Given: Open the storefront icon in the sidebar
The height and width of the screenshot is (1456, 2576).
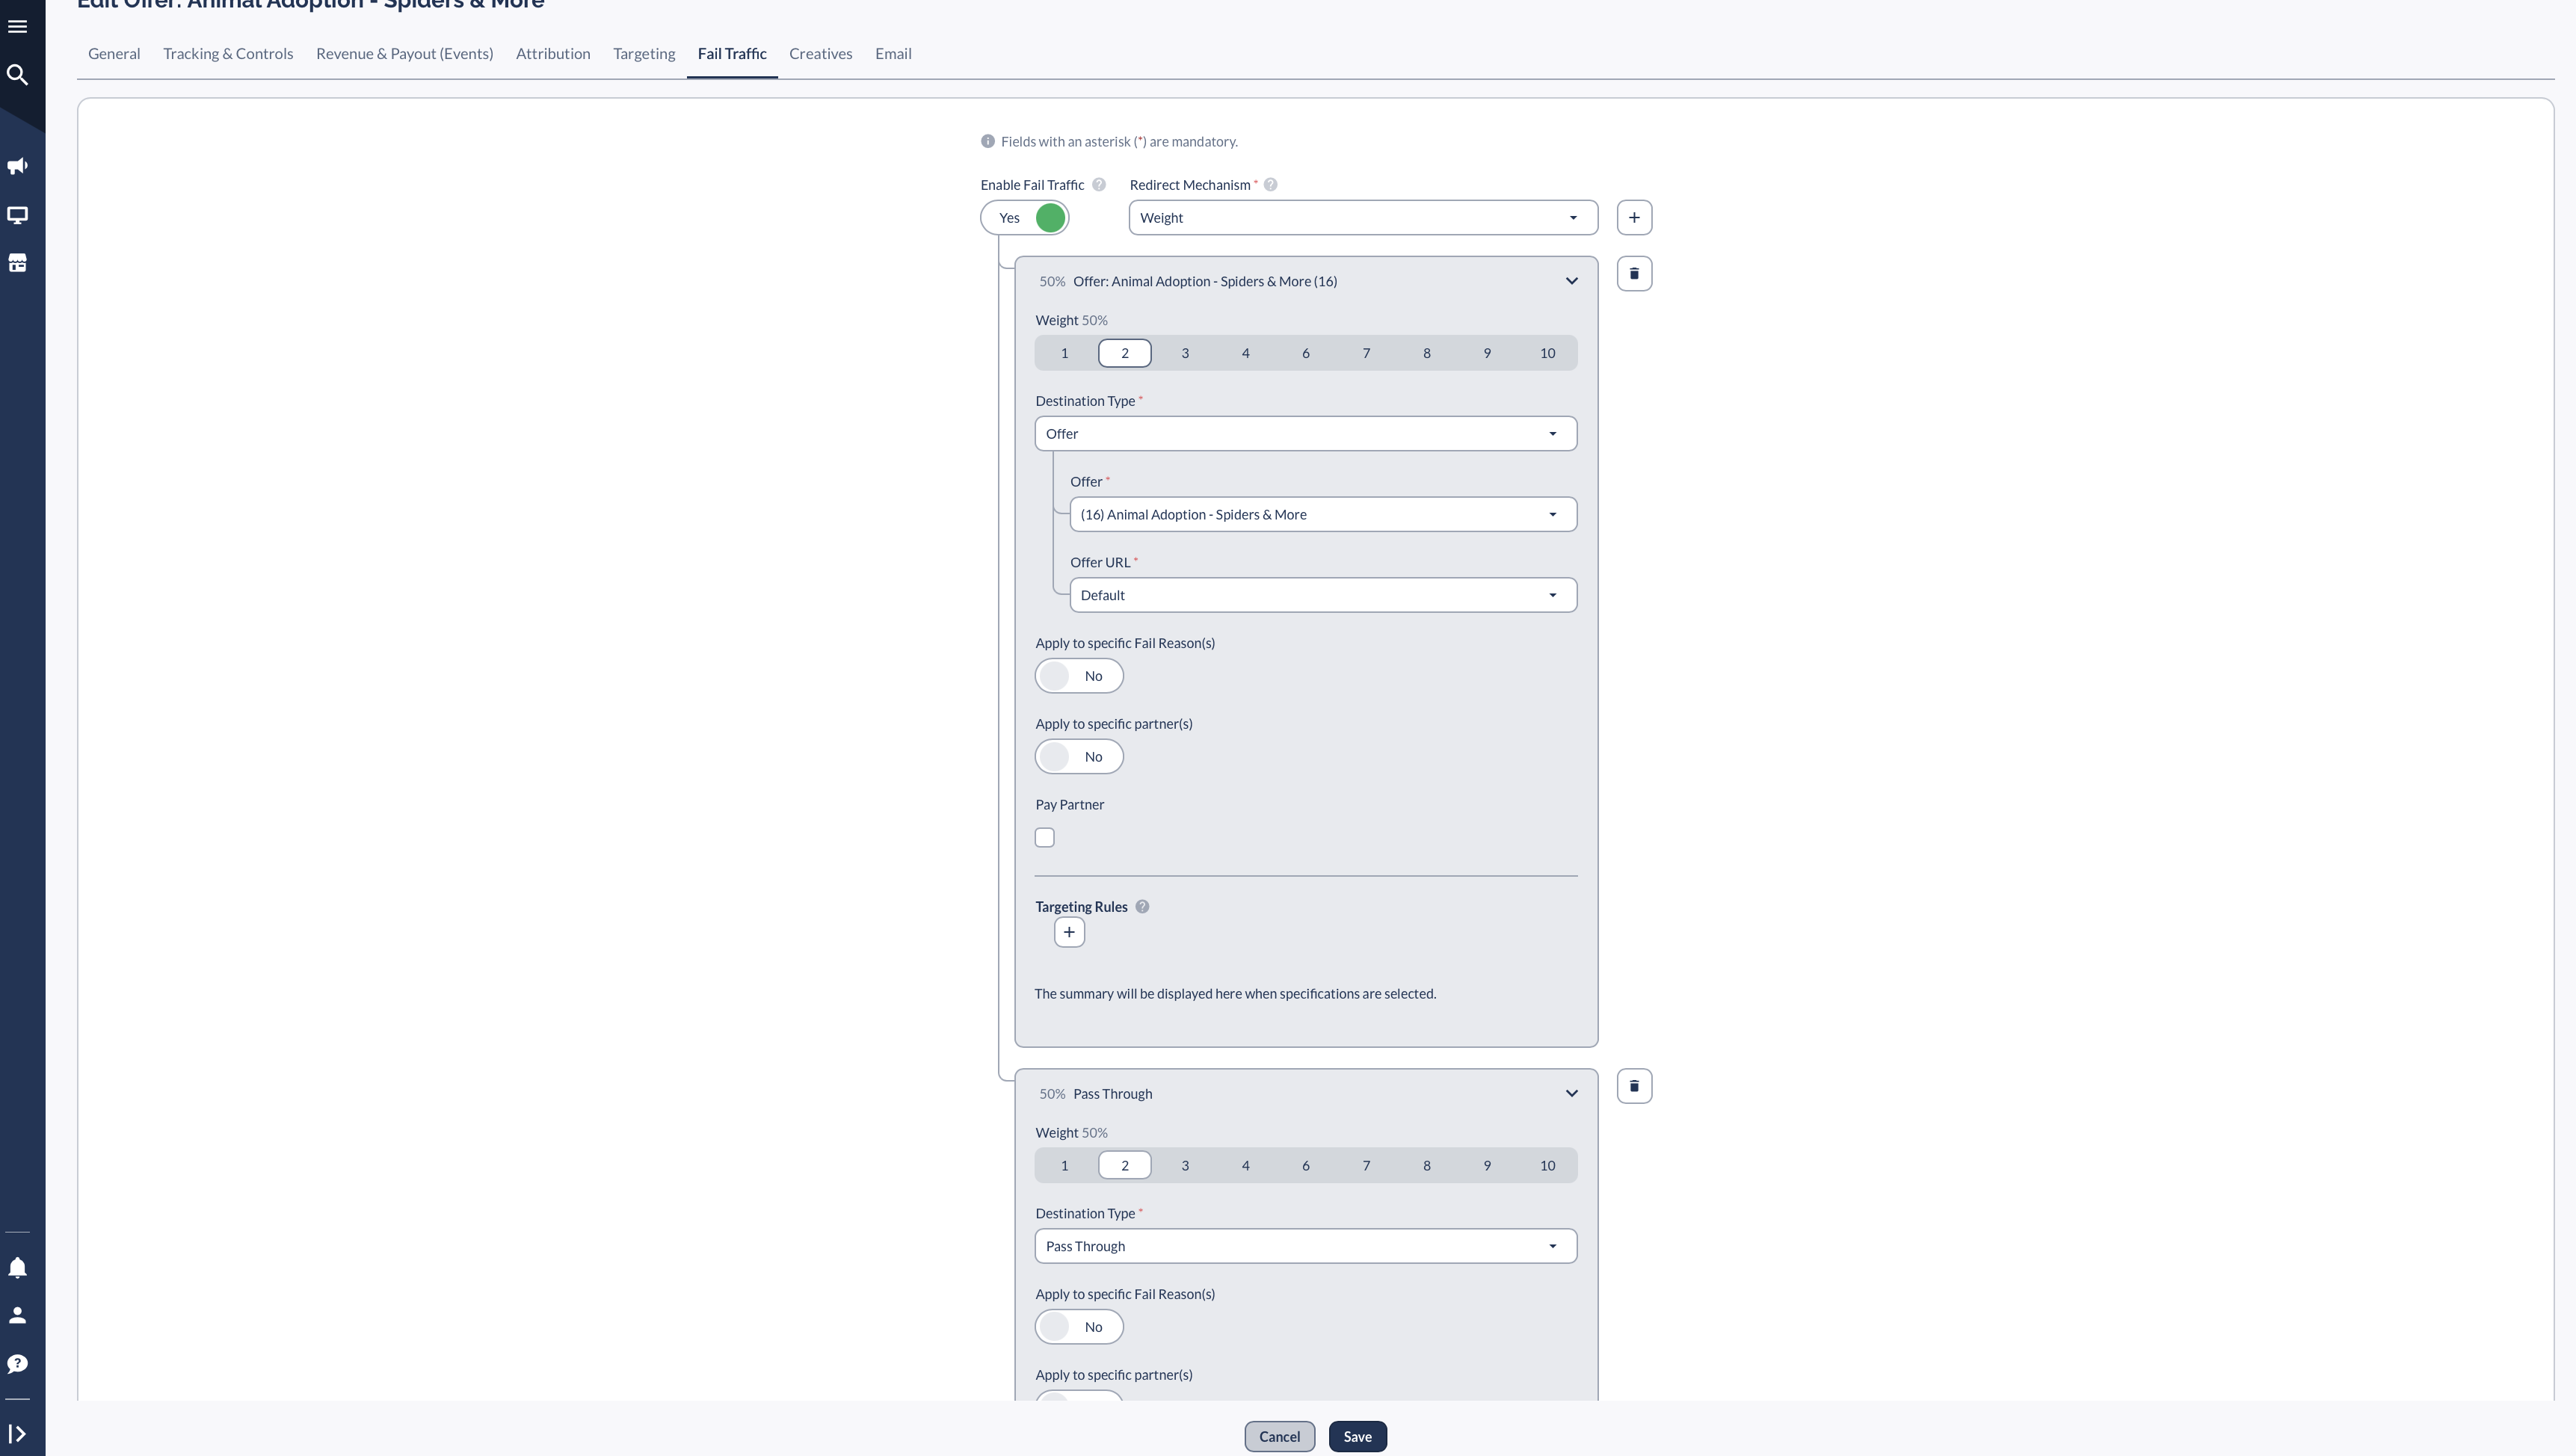Looking at the screenshot, I should 17,263.
